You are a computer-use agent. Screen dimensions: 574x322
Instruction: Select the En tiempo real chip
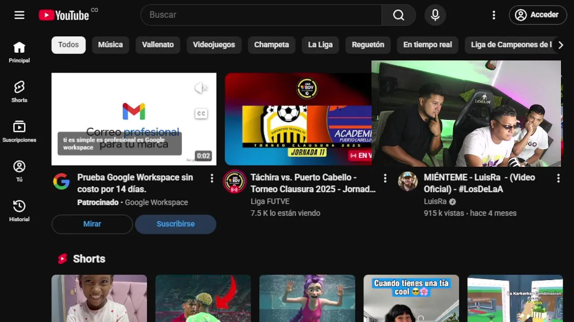click(x=428, y=45)
